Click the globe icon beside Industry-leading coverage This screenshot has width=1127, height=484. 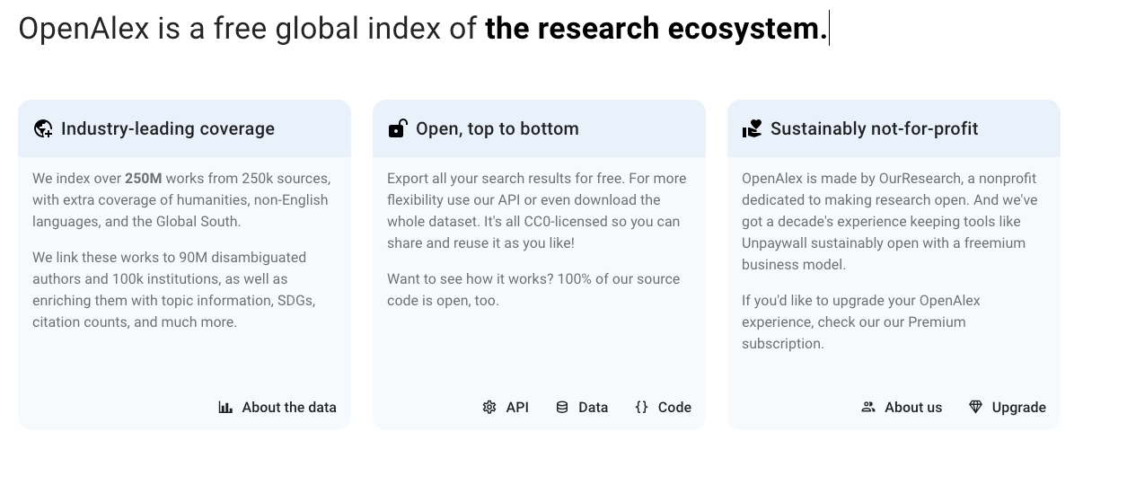pyautogui.click(x=43, y=128)
